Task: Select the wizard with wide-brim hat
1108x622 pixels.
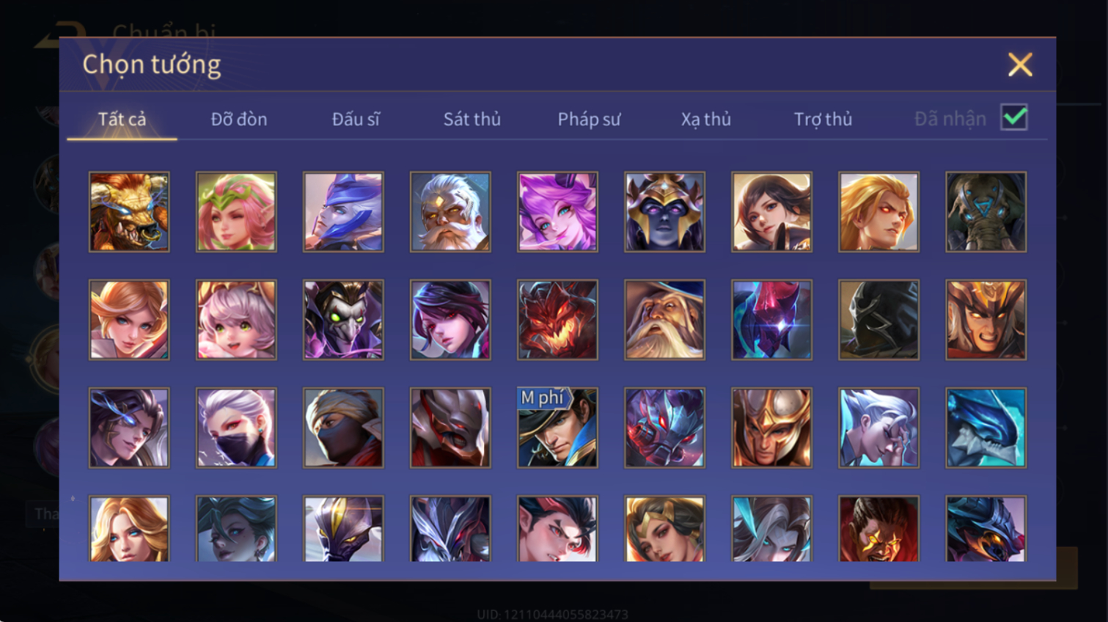Action: 664,320
